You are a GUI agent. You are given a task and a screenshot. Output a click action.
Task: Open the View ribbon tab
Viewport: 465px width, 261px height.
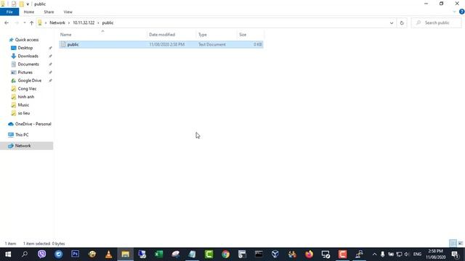click(68, 12)
